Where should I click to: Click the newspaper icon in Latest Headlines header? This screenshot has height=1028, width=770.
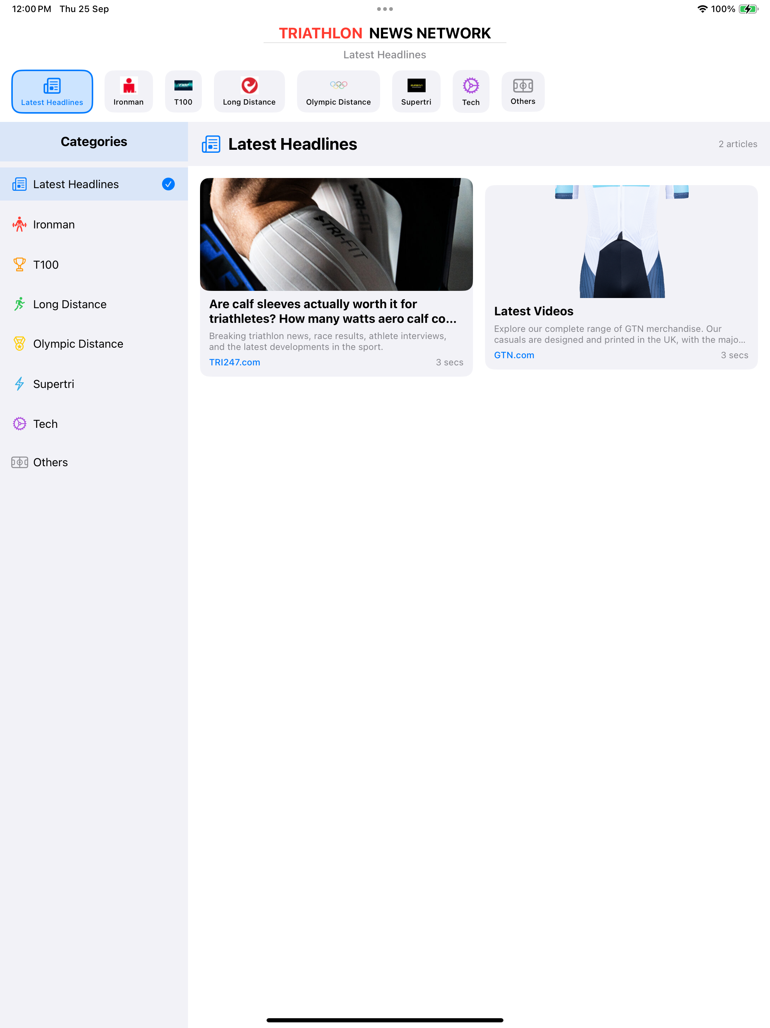click(x=211, y=144)
